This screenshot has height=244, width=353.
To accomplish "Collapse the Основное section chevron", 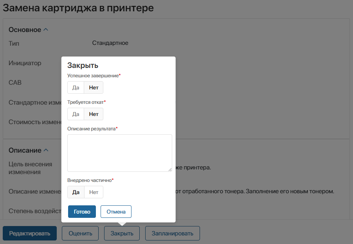I will (x=46, y=29).
